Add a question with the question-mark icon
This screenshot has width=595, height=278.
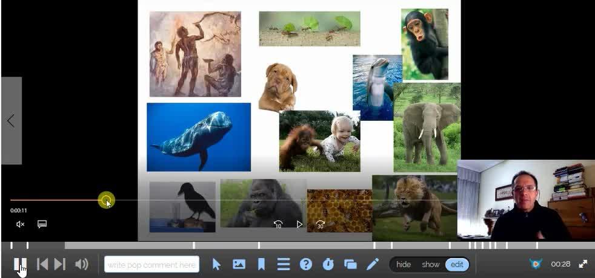click(x=306, y=264)
